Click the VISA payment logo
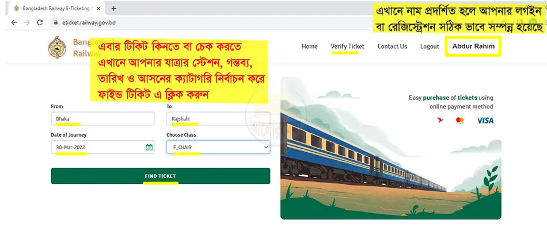The image size is (547, 232). click(485, 121)
